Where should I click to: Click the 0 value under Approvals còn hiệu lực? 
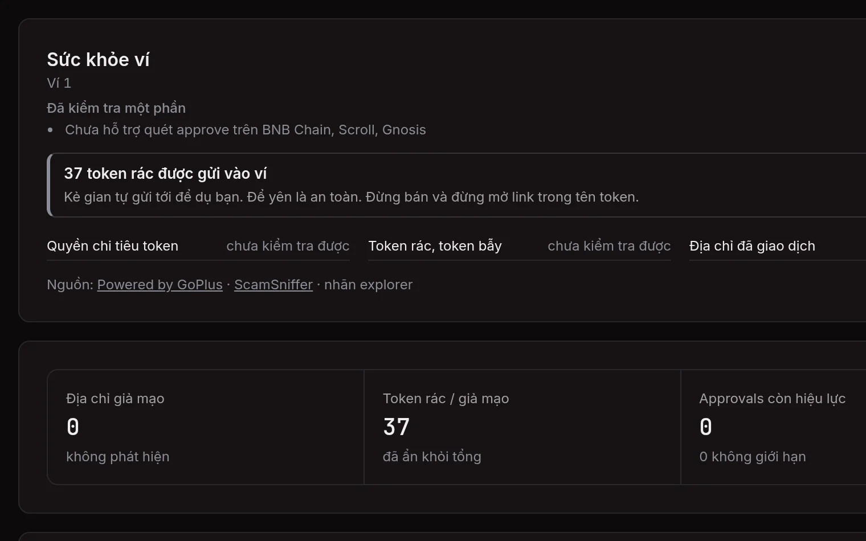[x=706, y=427]
